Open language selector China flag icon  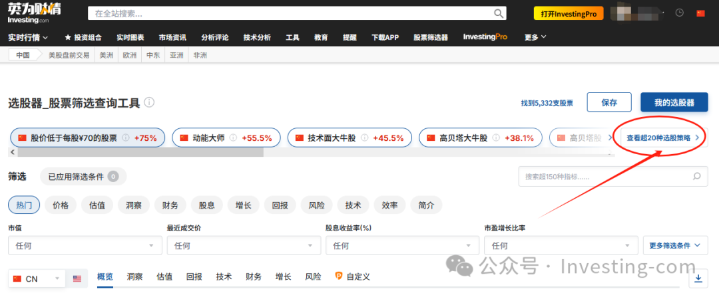coord(700,13)
